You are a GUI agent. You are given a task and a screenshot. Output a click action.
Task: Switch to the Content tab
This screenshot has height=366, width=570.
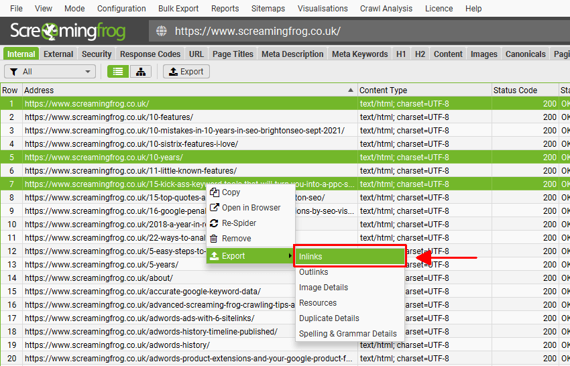[448, 54]
